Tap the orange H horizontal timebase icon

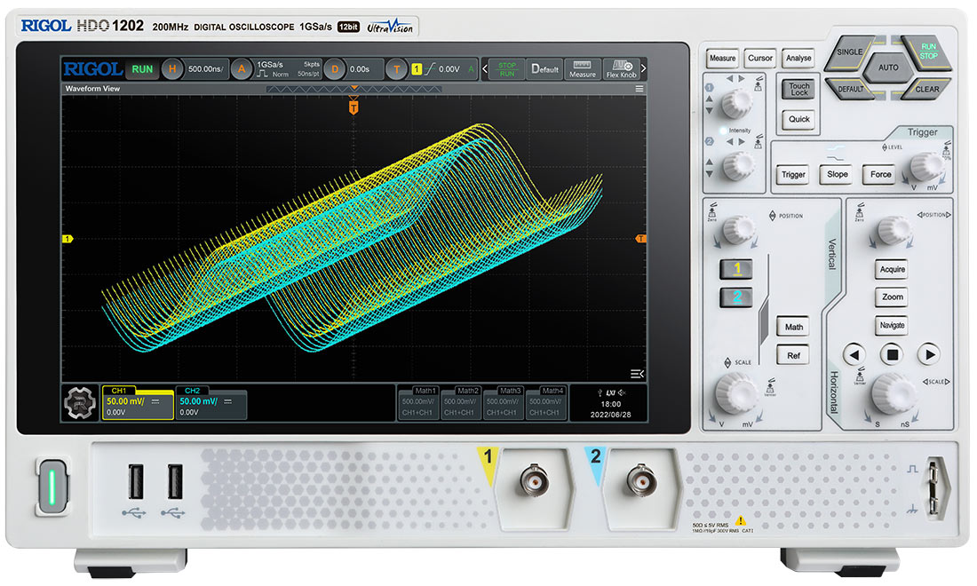click(x=172, y=69)
